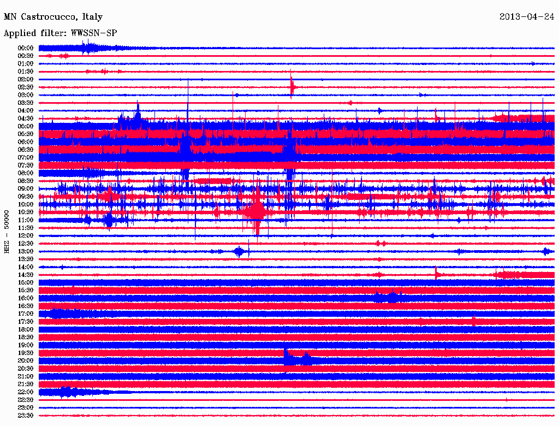559x426 pixels.
Task: Click the 14:30 time label
Action: point(25,275)
